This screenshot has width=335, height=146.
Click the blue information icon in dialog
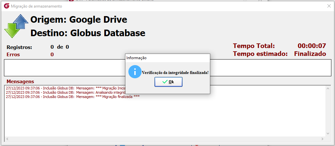(135, 72)
